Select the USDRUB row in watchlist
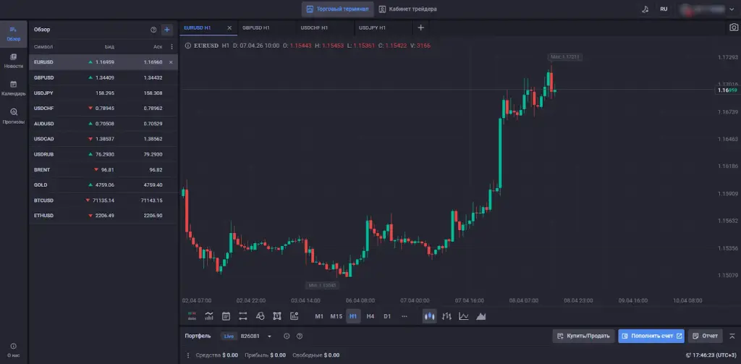741x364 pixels. [103, 155]
